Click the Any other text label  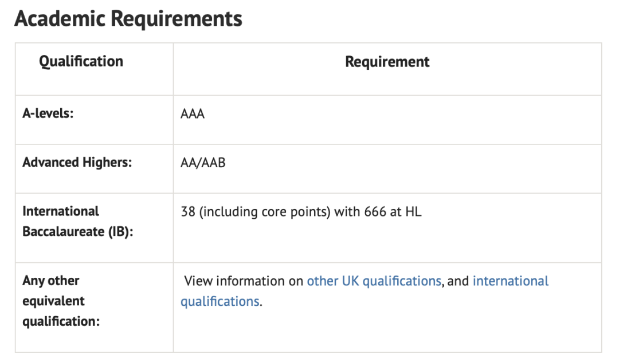51,281
